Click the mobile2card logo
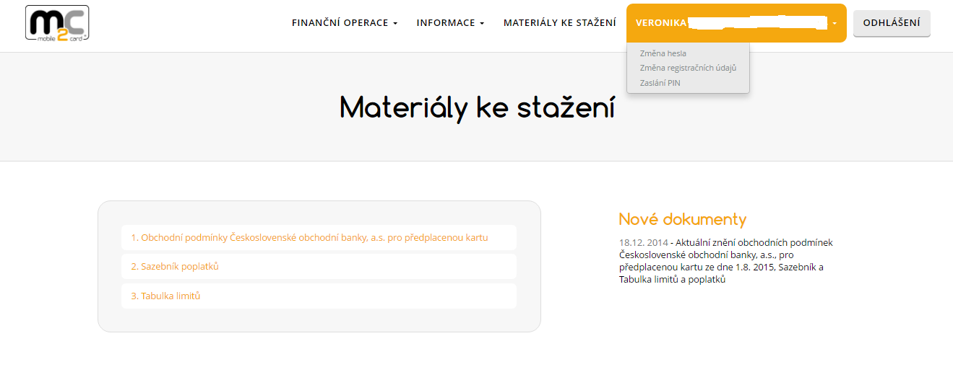953x367 pixels. [x=57, y=23]
